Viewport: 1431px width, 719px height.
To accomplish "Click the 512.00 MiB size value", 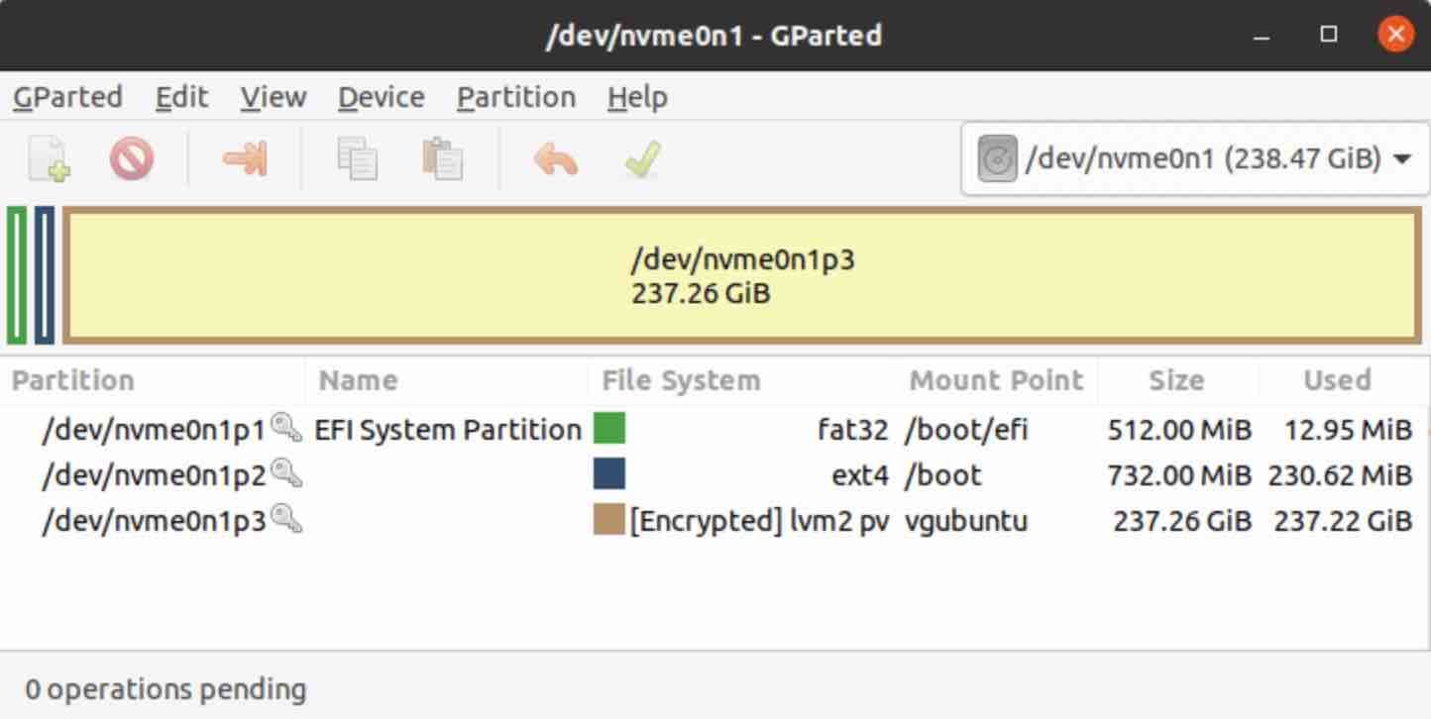I will [1179, 430].
